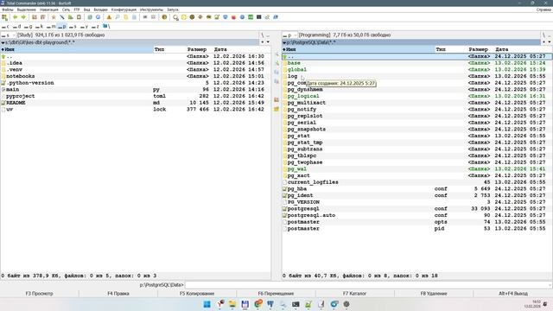Open Total Commander floppy icon on taskbar

245,304
